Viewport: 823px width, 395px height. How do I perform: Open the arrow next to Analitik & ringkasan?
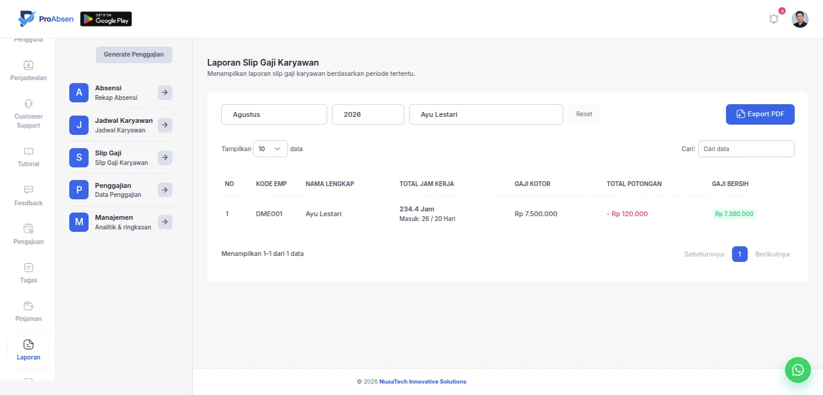[x=165, y=222]
